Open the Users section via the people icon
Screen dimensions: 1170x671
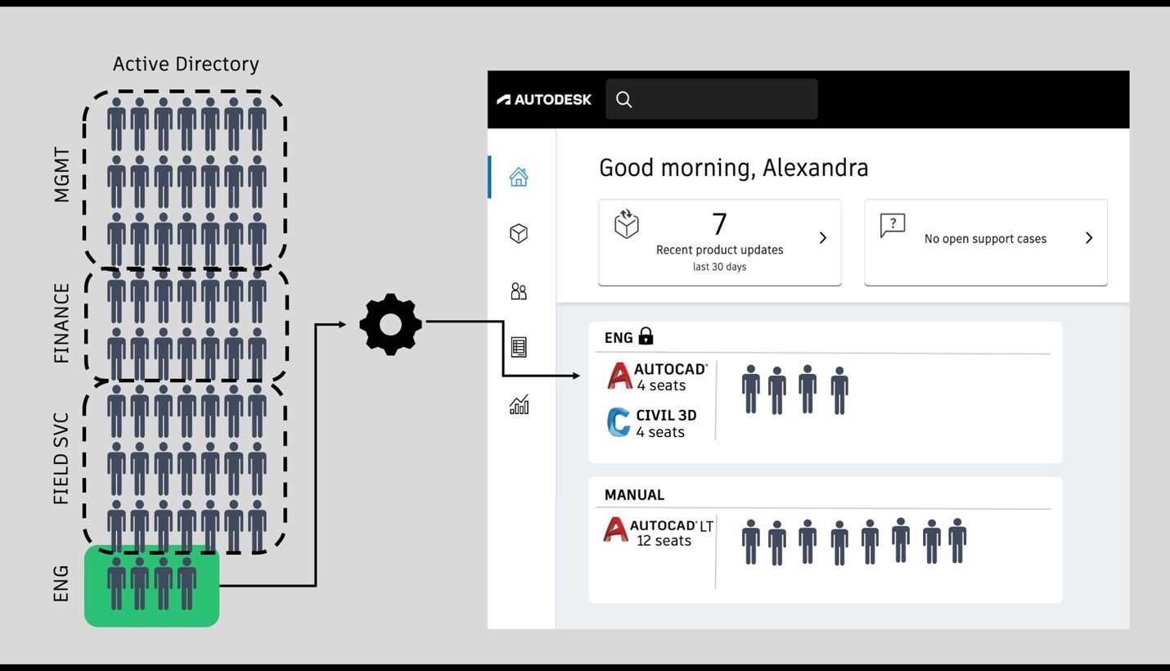(x=517, y=291)
